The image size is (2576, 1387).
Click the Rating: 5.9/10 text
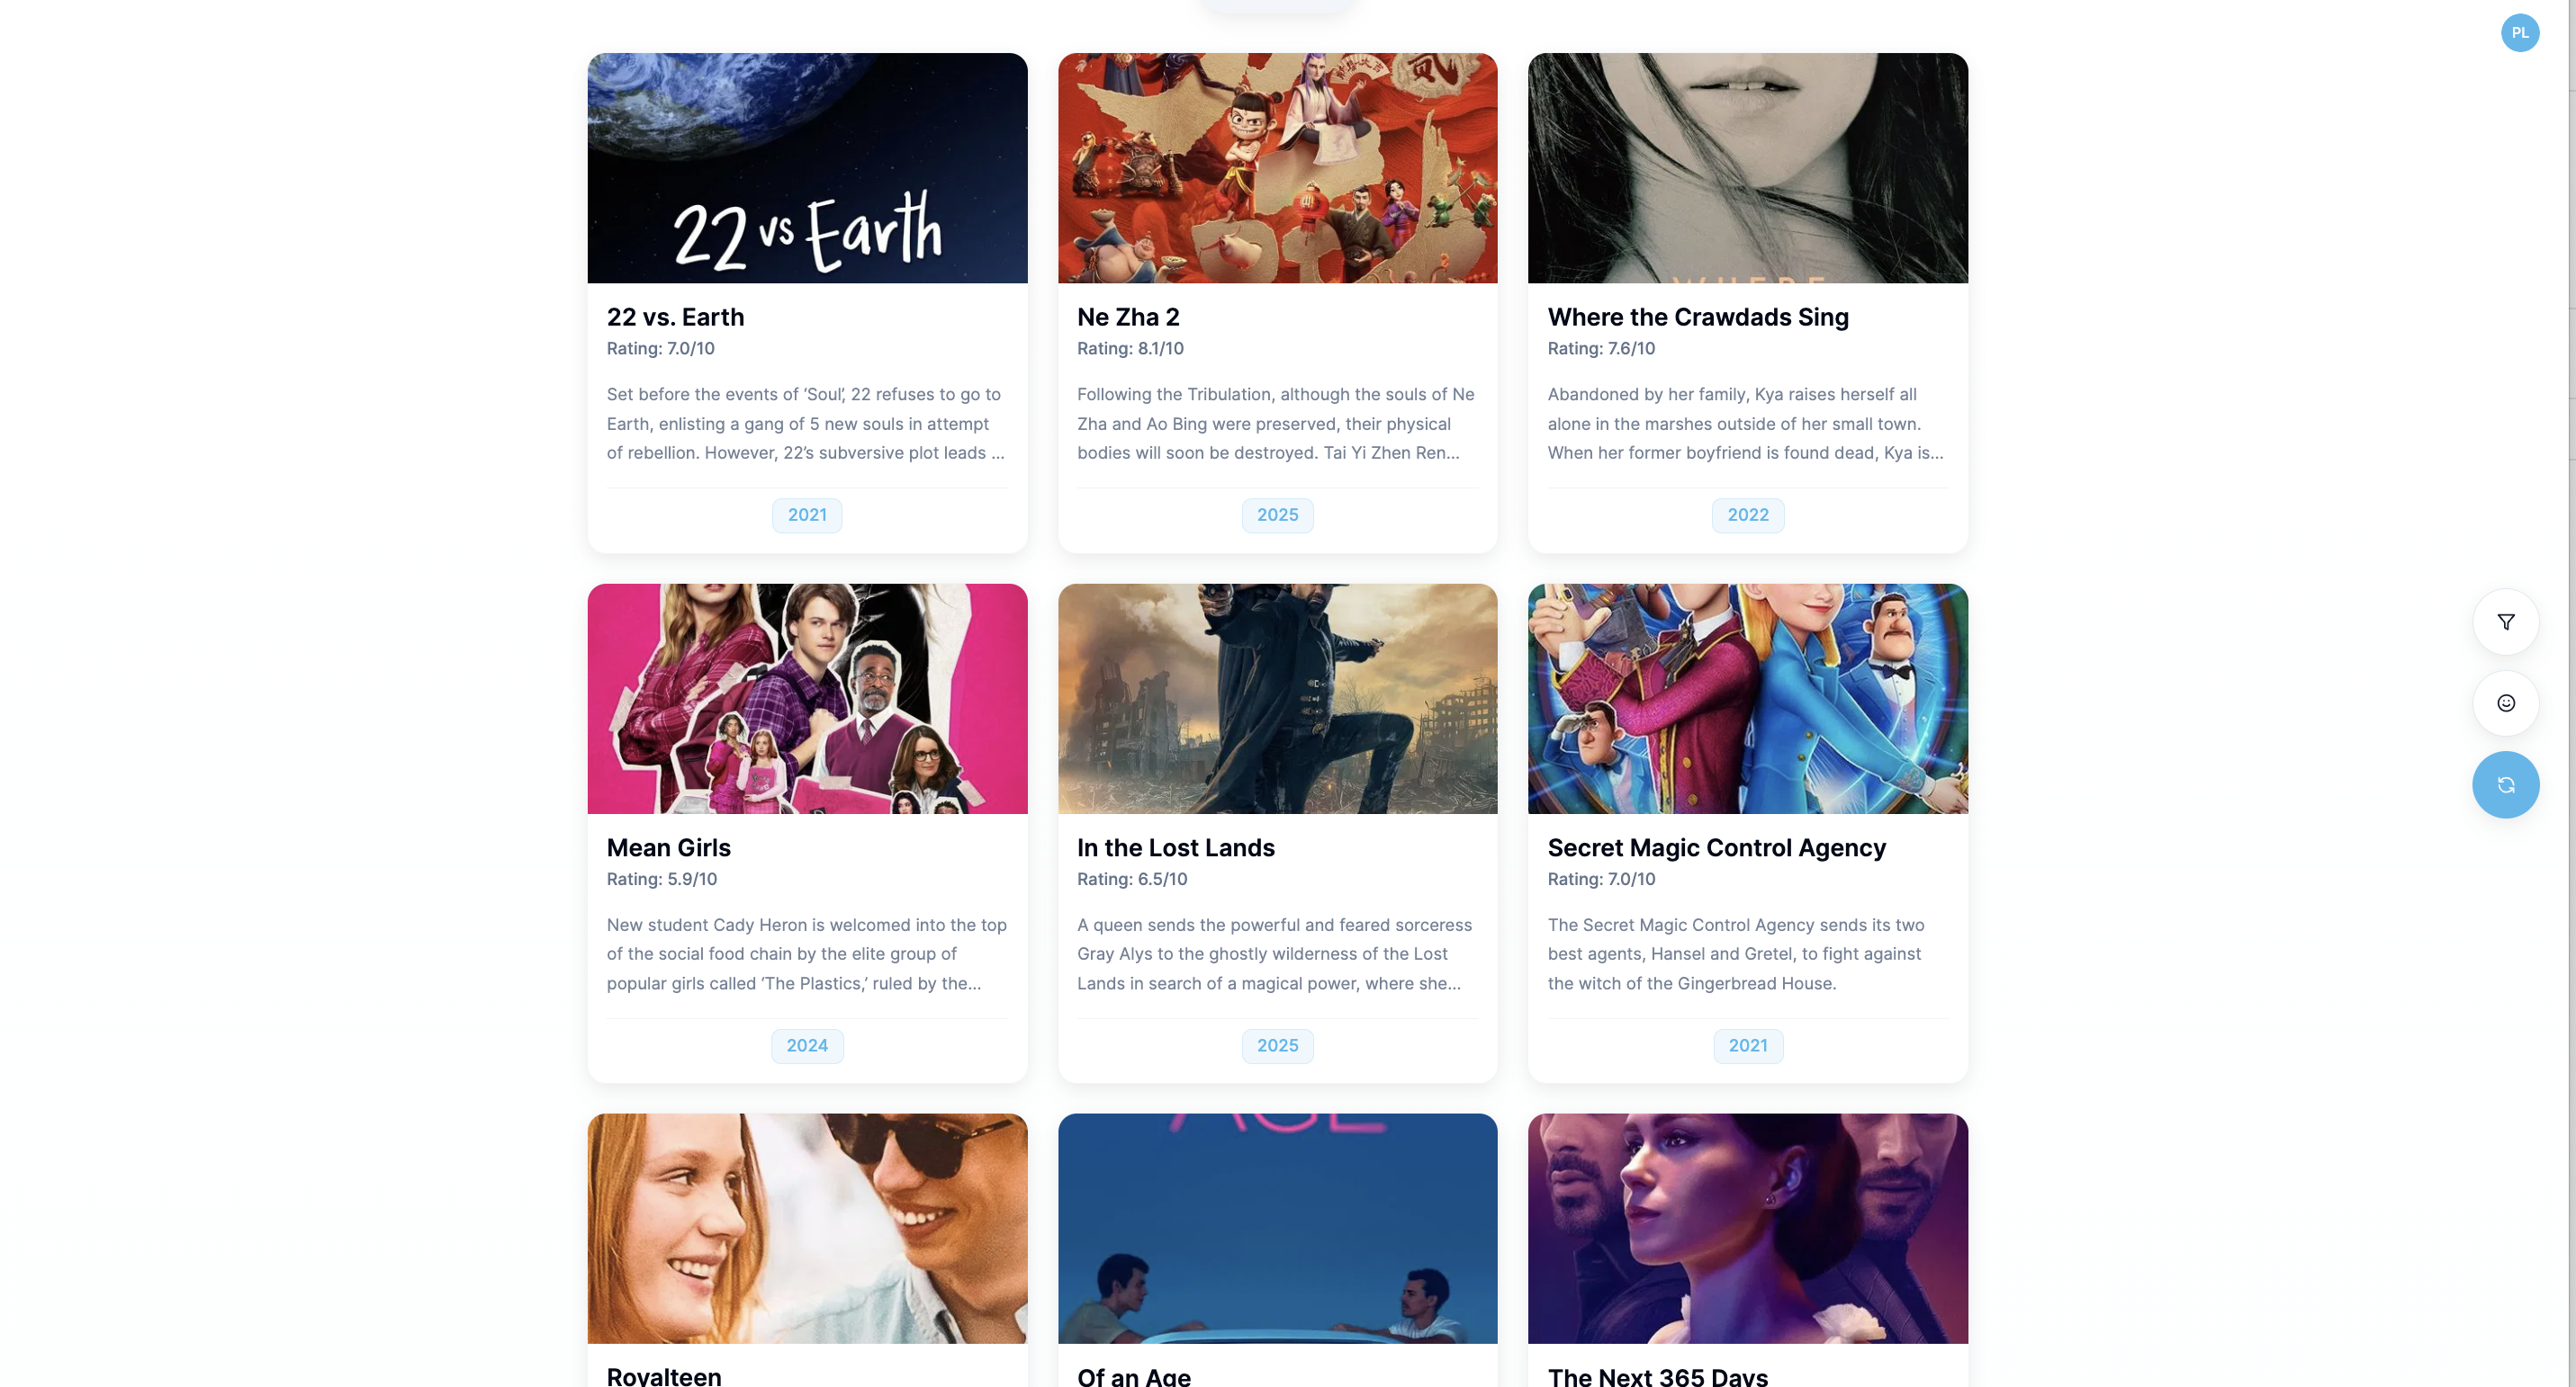pos(661,880)
